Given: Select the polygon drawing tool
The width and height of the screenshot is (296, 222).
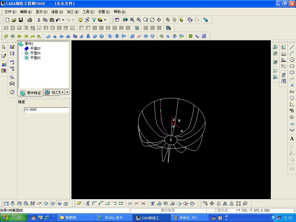Looking at the screenshot, I should [292, 98].
